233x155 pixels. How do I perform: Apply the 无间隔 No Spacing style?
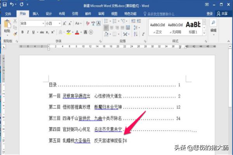[x=176, y=28]
